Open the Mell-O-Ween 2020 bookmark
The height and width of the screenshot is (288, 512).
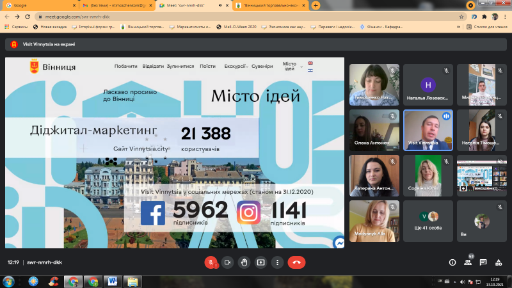[236, 27]
